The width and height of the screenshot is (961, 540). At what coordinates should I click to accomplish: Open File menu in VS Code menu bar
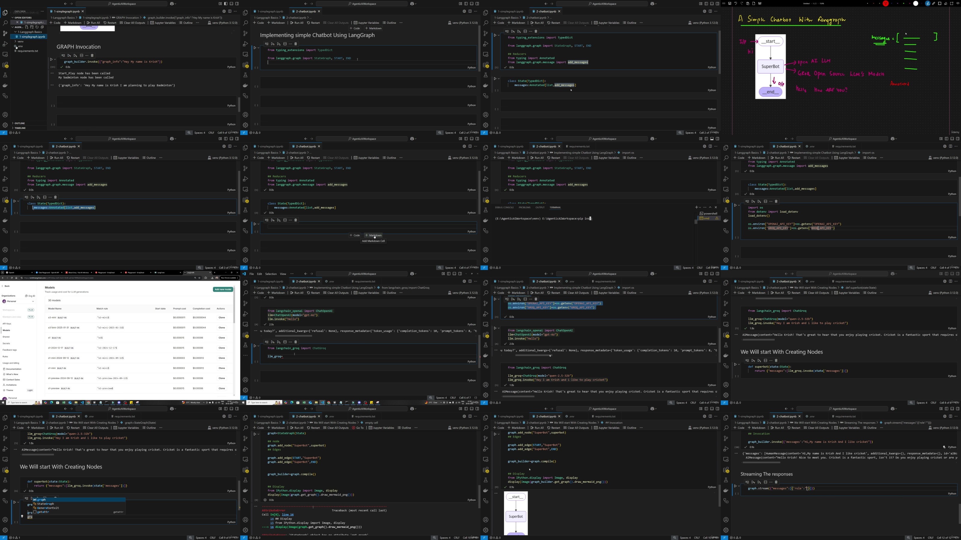pos(251,274)
